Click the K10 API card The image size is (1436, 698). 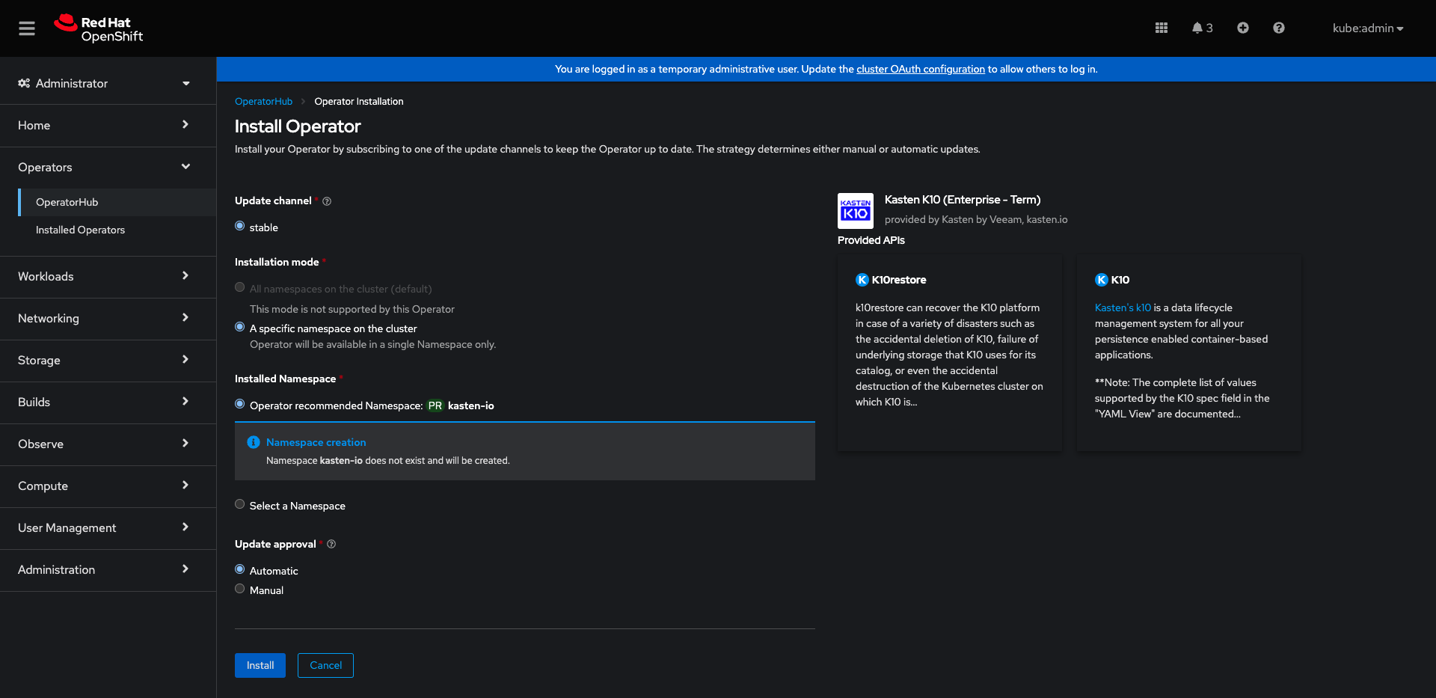(1189, 353)
